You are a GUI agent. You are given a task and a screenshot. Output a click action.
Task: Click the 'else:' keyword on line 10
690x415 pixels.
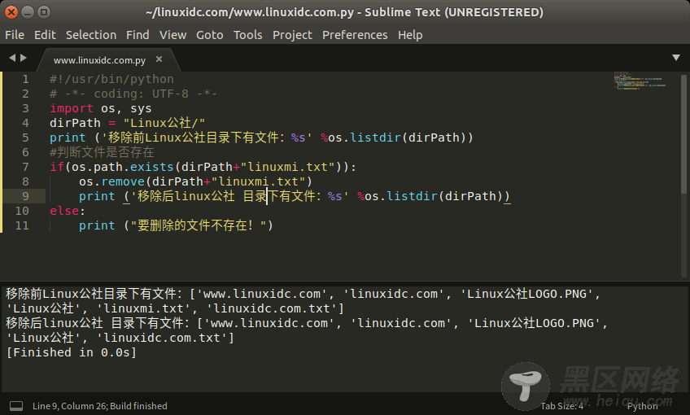(68, 211)
